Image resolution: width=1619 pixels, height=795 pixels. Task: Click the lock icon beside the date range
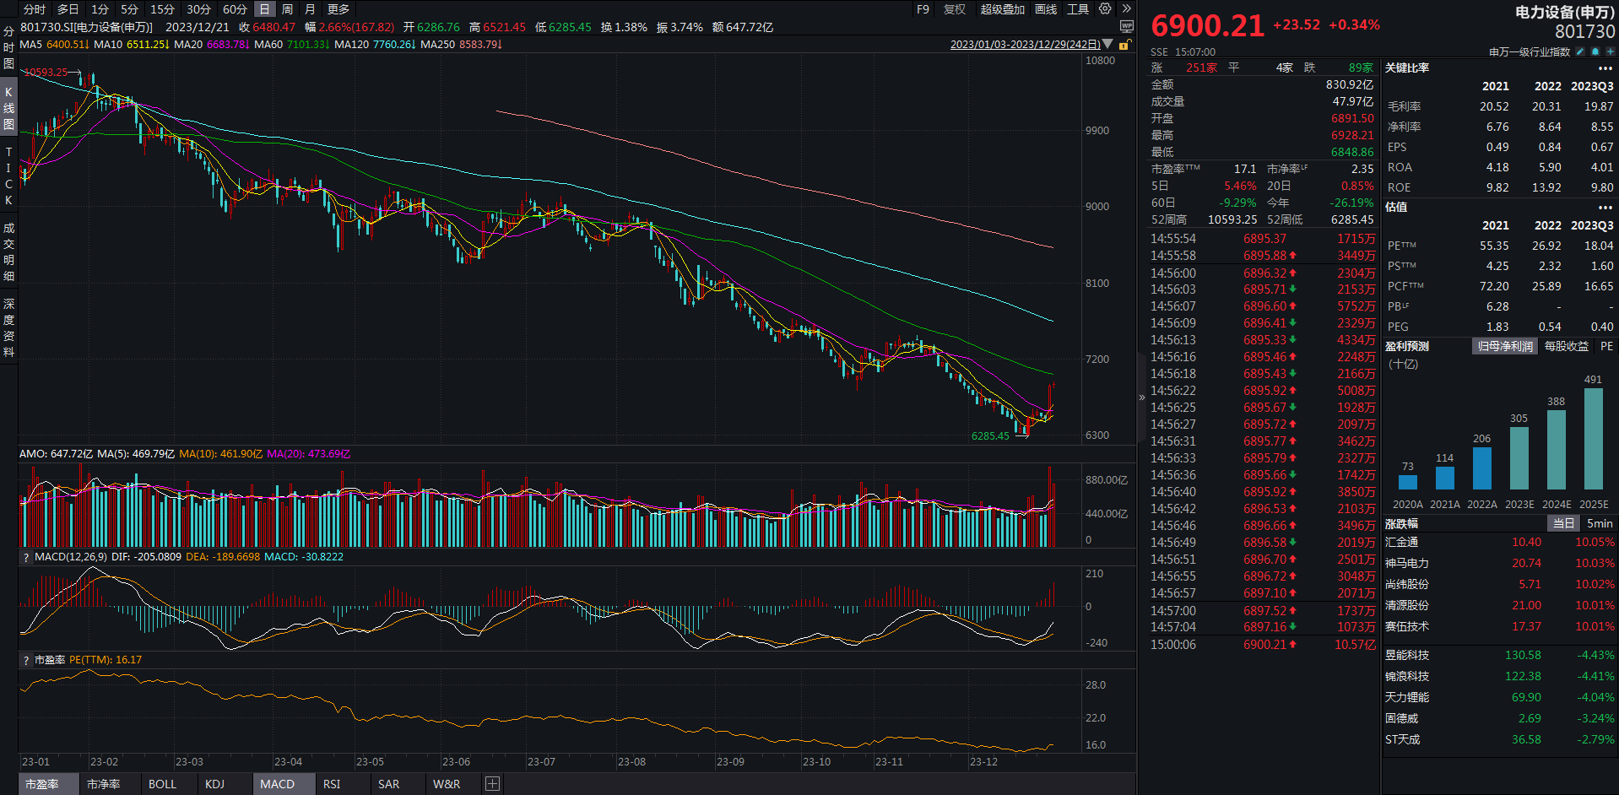click(1124, 45)
